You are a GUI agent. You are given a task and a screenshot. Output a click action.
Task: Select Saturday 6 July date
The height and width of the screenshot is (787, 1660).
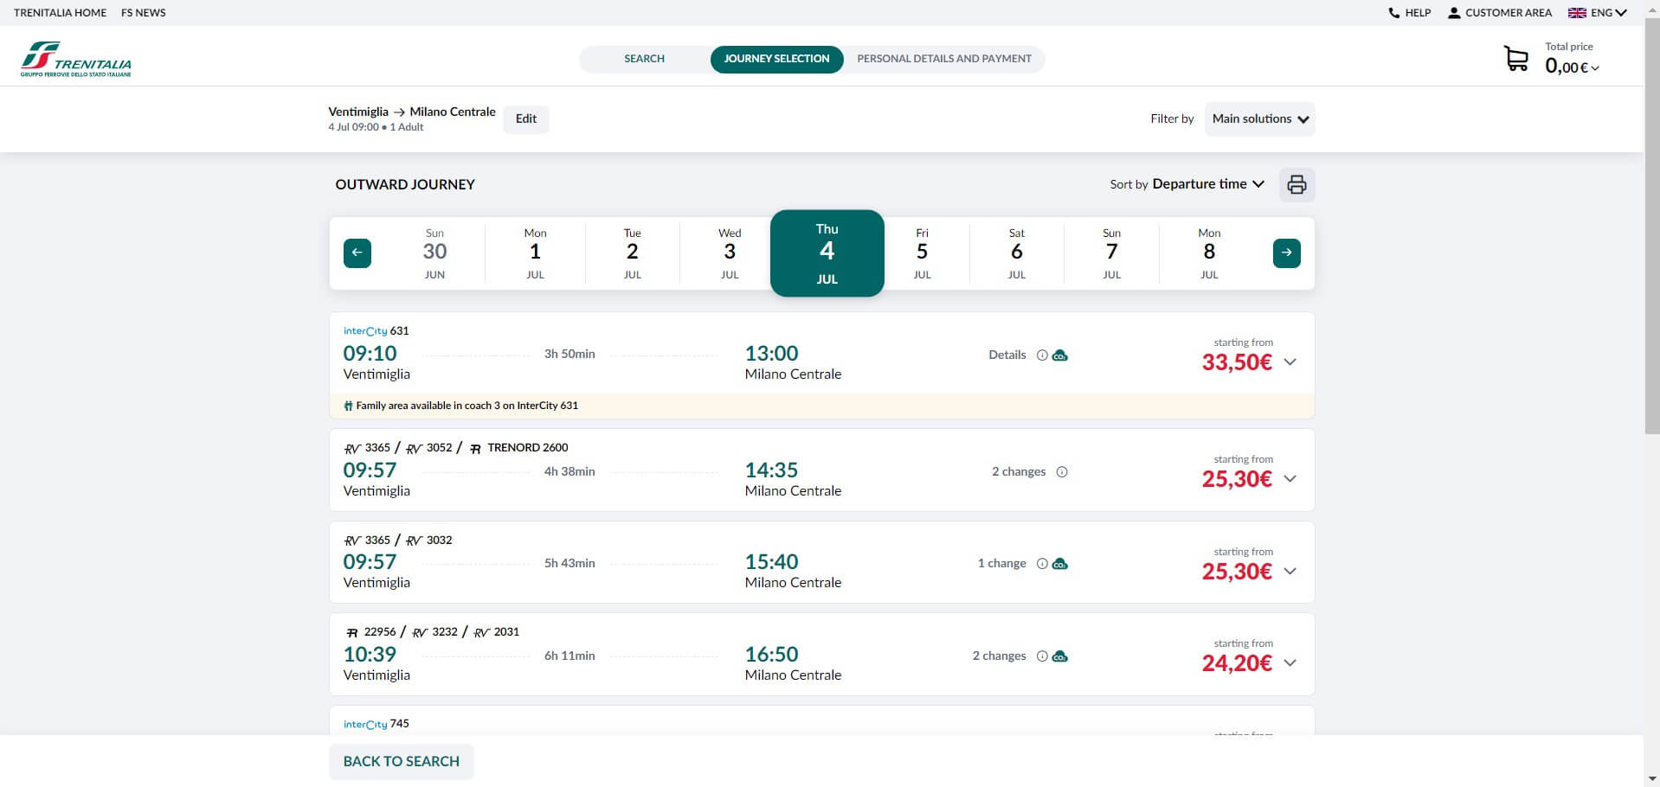pos(1016,253)
